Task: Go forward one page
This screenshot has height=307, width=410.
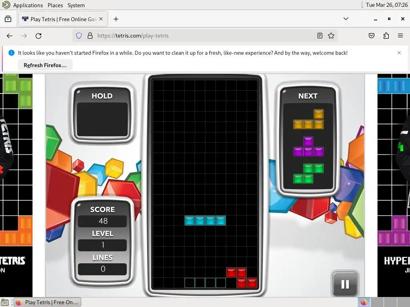Action: coord(24,36)
